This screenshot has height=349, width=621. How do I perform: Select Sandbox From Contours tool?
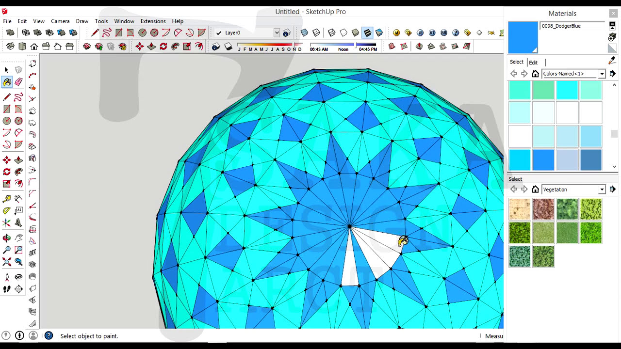point(392,46)
